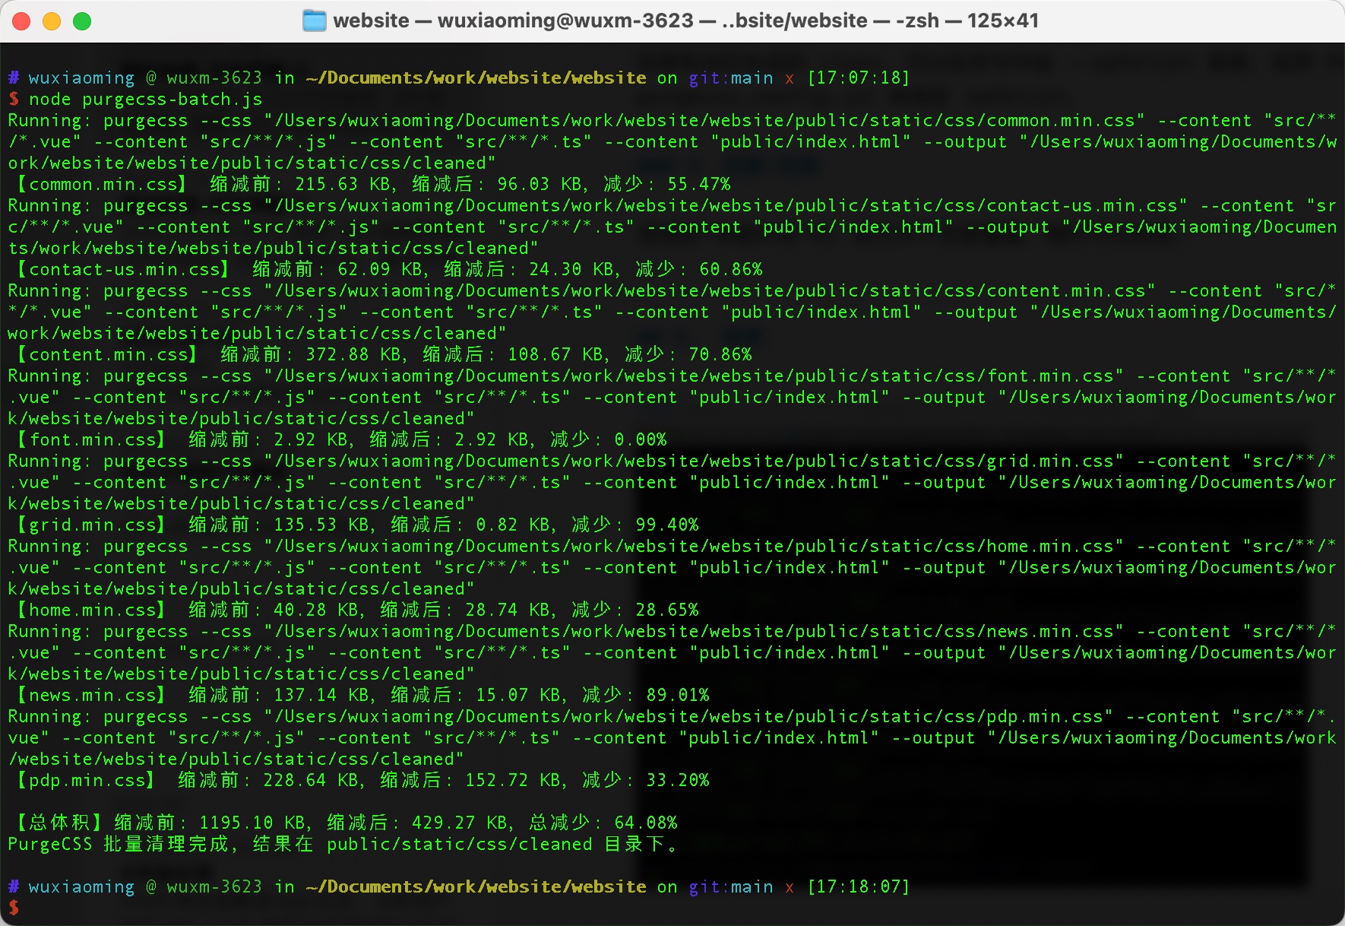
Task: Click the folder icon in the title bar
Action: pos(314,21)
